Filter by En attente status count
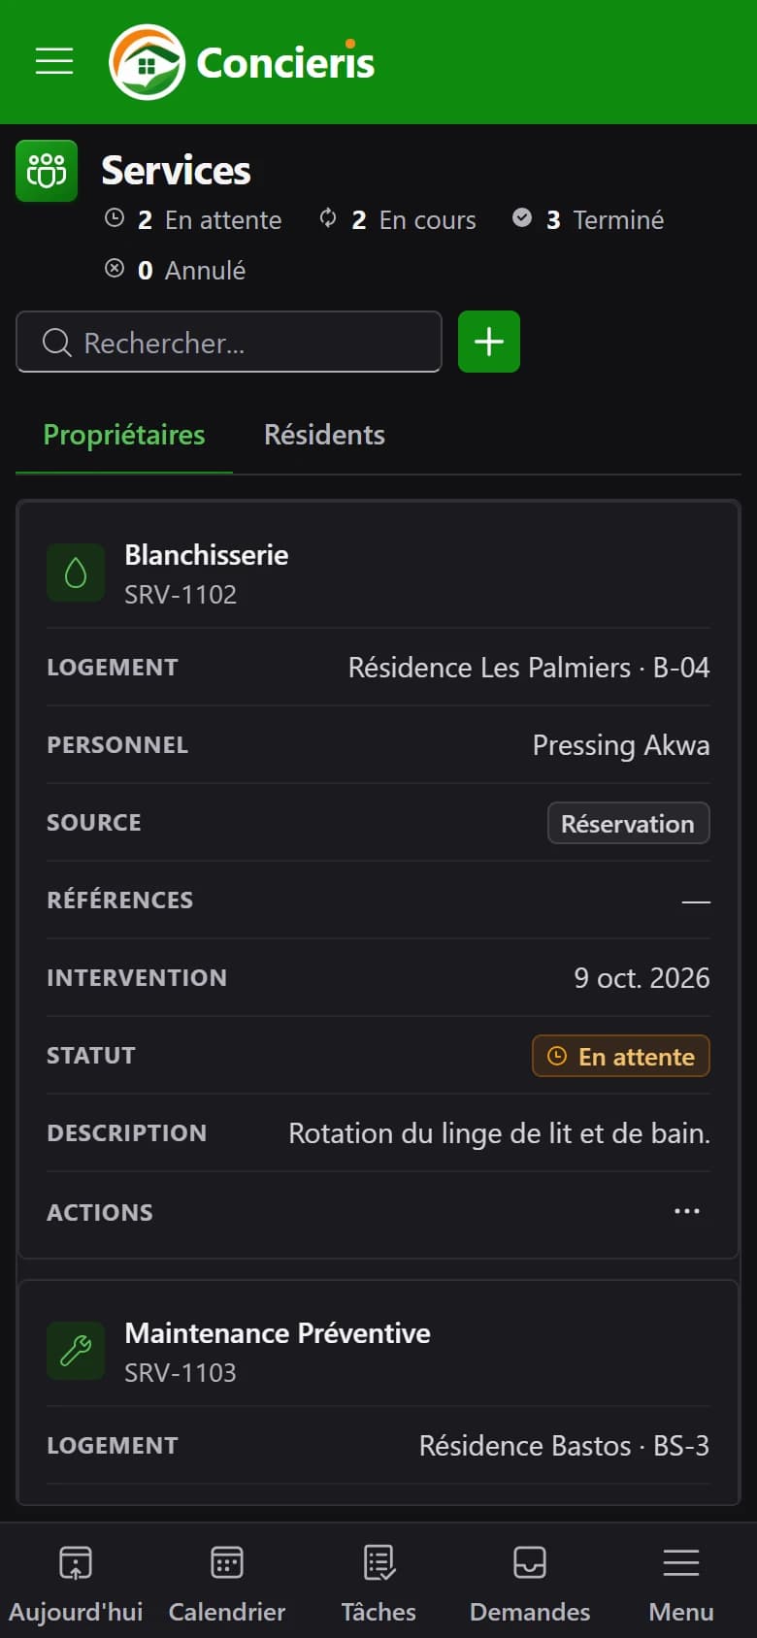 click(193, 220)
